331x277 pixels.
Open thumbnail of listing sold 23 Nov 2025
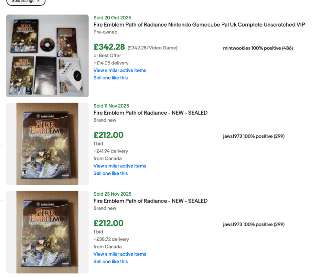(47, 232)
